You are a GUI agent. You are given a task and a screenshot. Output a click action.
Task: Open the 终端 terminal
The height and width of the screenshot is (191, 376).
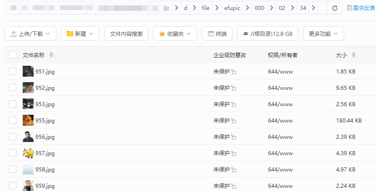(217, 34)
